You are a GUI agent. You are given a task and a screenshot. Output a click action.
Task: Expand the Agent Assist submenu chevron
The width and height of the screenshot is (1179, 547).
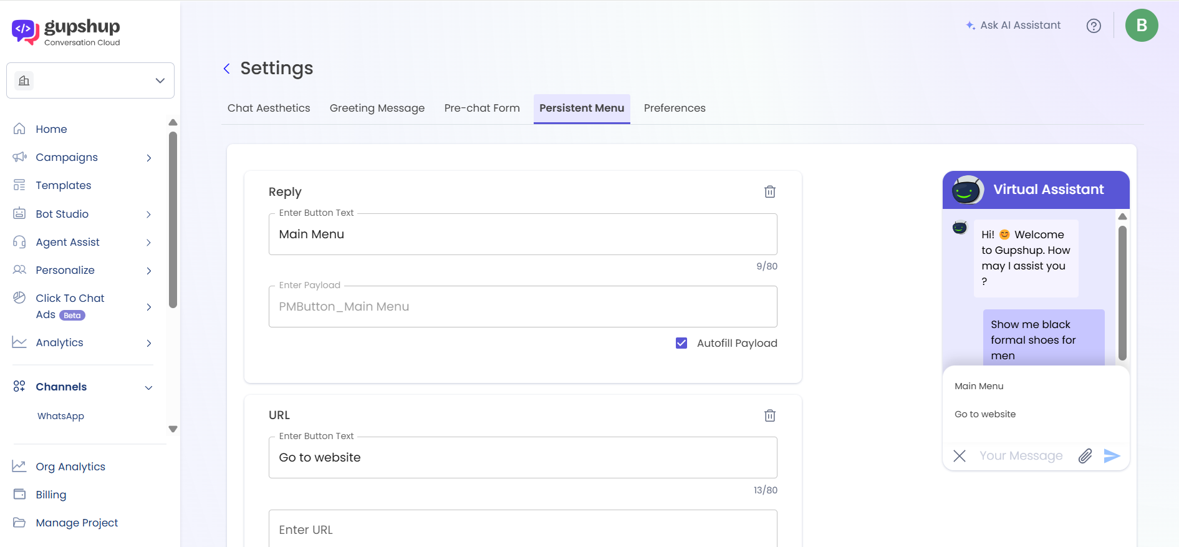[149, 243]
